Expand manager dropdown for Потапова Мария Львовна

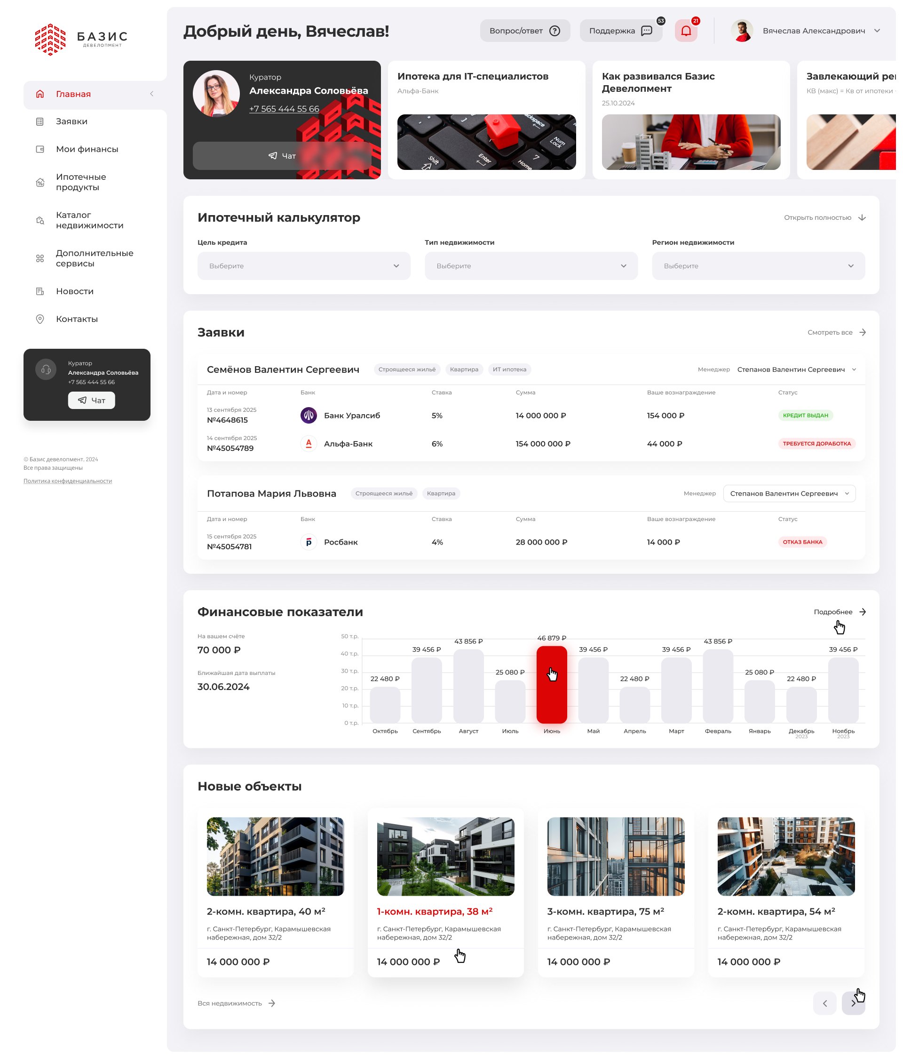[x=789, y=493]
